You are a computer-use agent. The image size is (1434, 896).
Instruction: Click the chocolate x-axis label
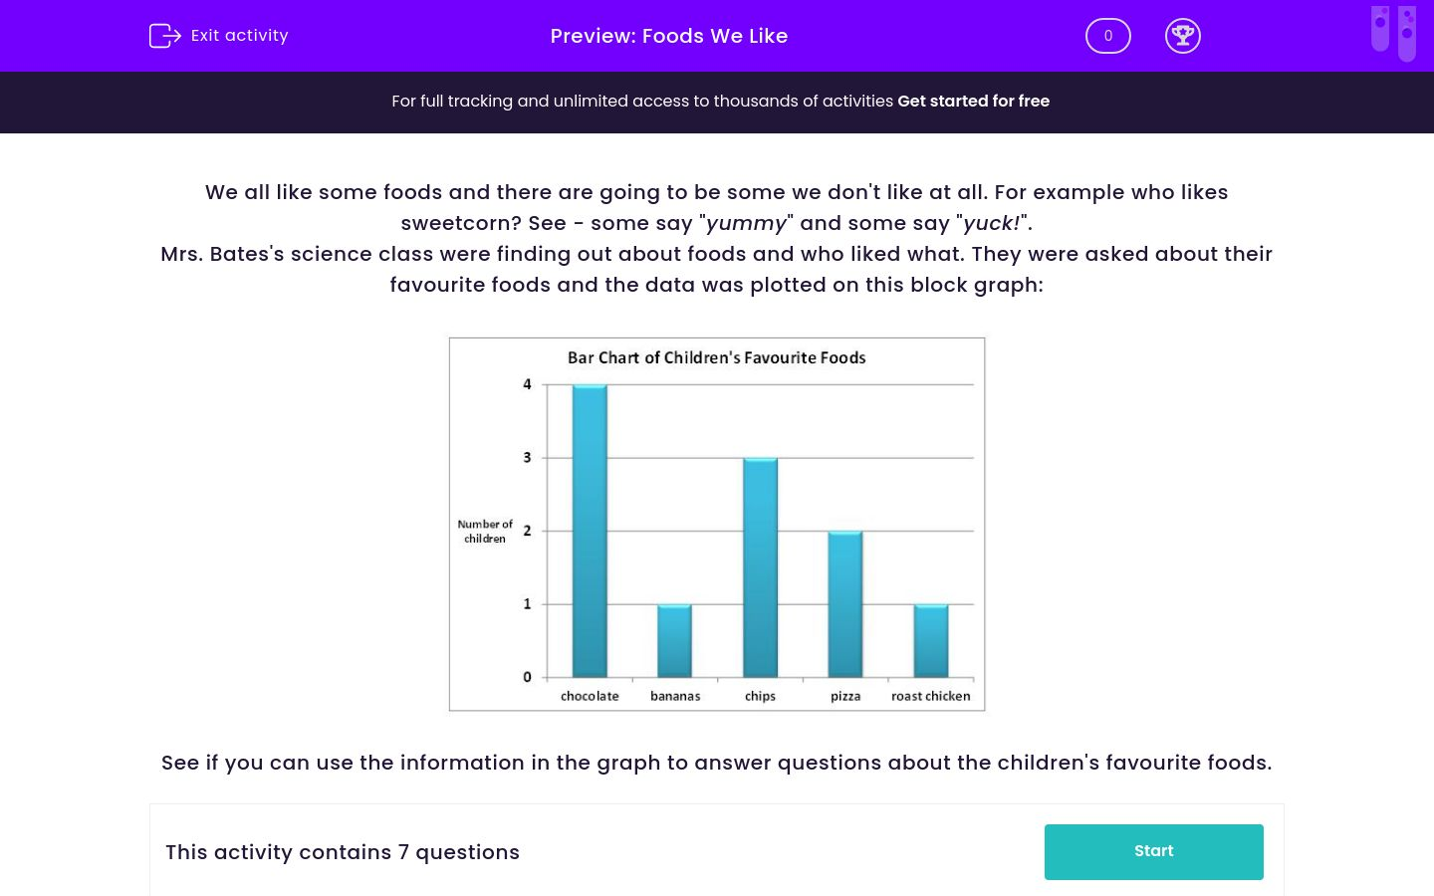[590, 696]
